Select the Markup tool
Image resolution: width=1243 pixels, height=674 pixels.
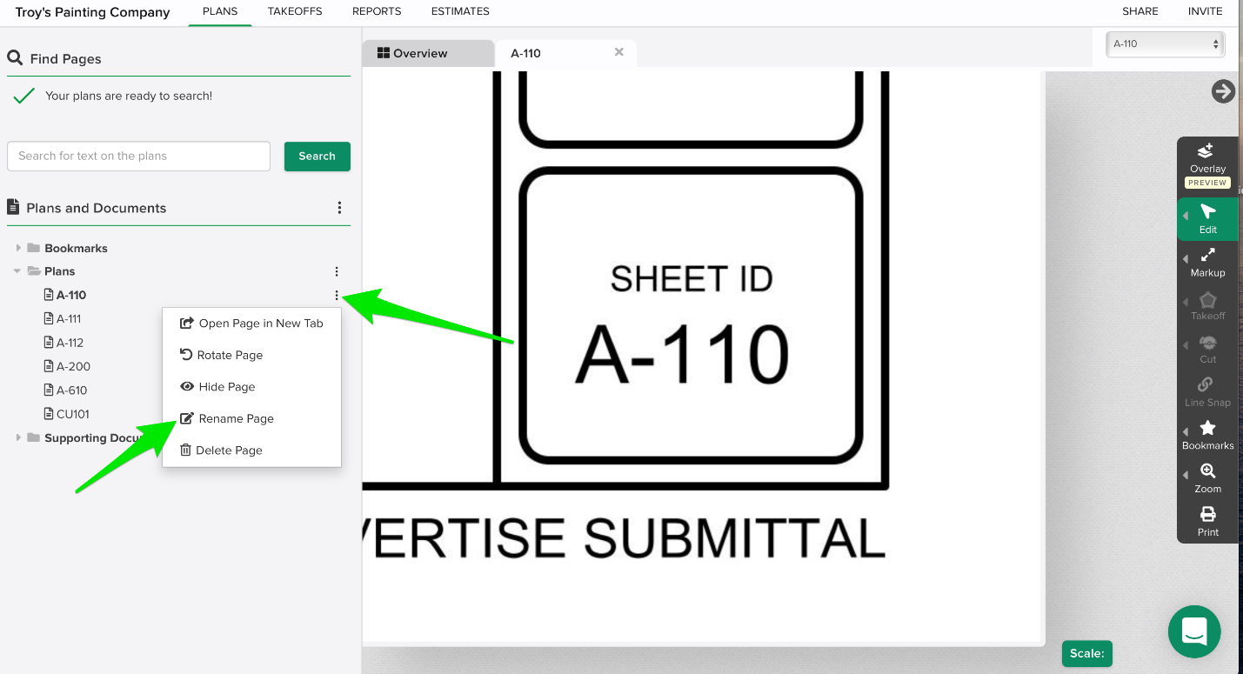pos(1207,263)
